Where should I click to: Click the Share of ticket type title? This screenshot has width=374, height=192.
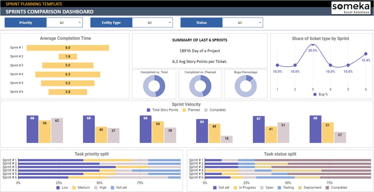321,38
